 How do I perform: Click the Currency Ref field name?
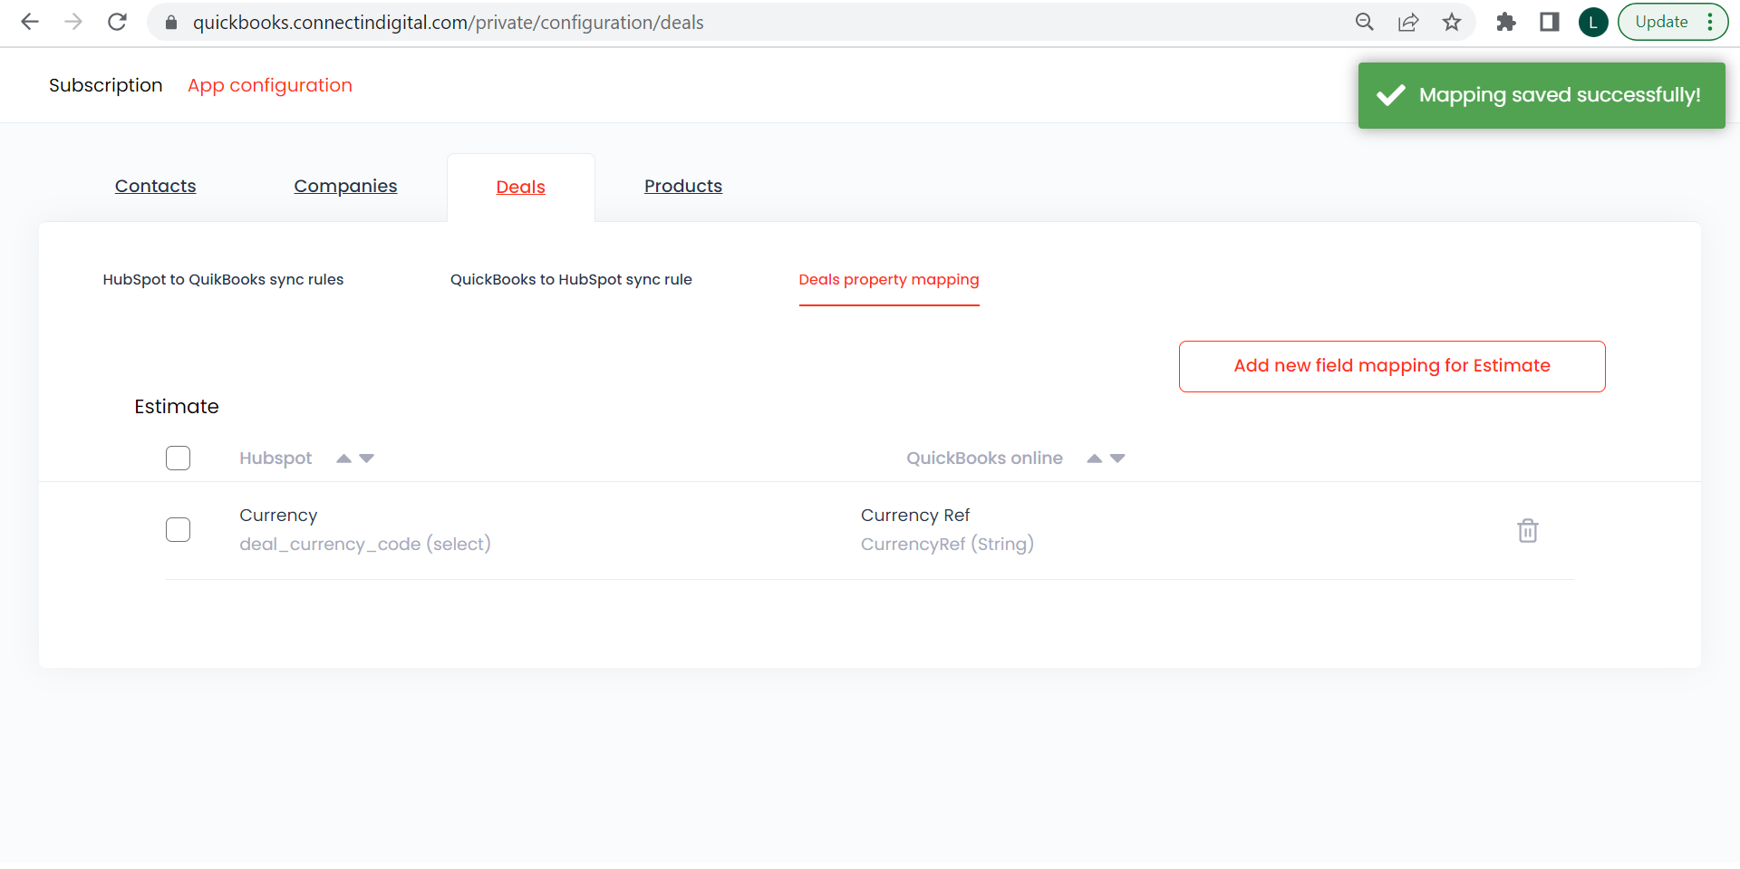(915, 516)
